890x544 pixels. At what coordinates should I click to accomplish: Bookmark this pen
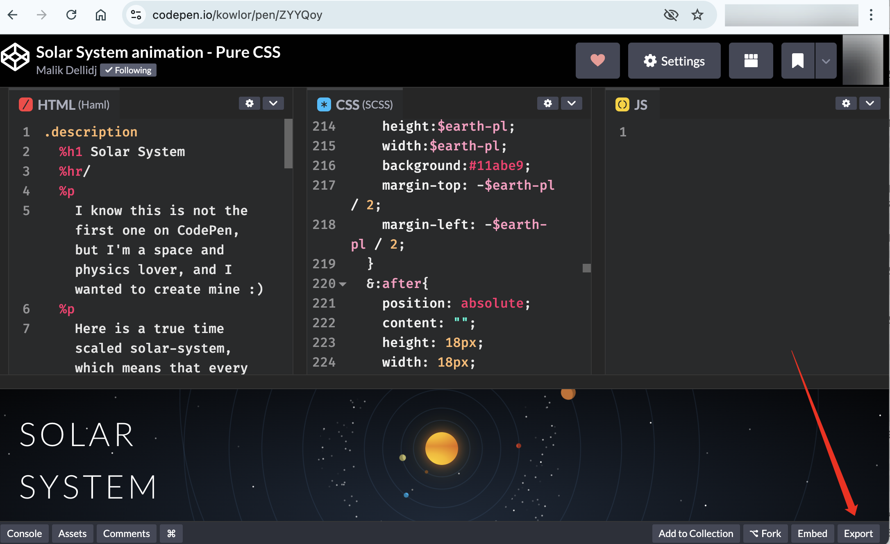coord(797,61)
